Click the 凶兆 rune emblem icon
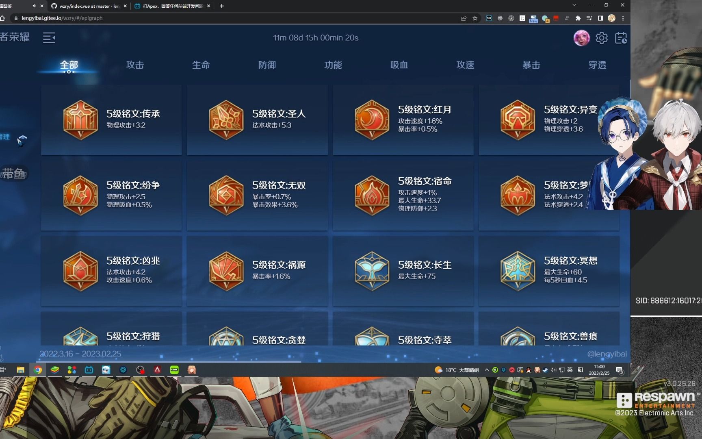Image resolution: width=702 pixels, height=439 pixels. click(x=80, y=271)
